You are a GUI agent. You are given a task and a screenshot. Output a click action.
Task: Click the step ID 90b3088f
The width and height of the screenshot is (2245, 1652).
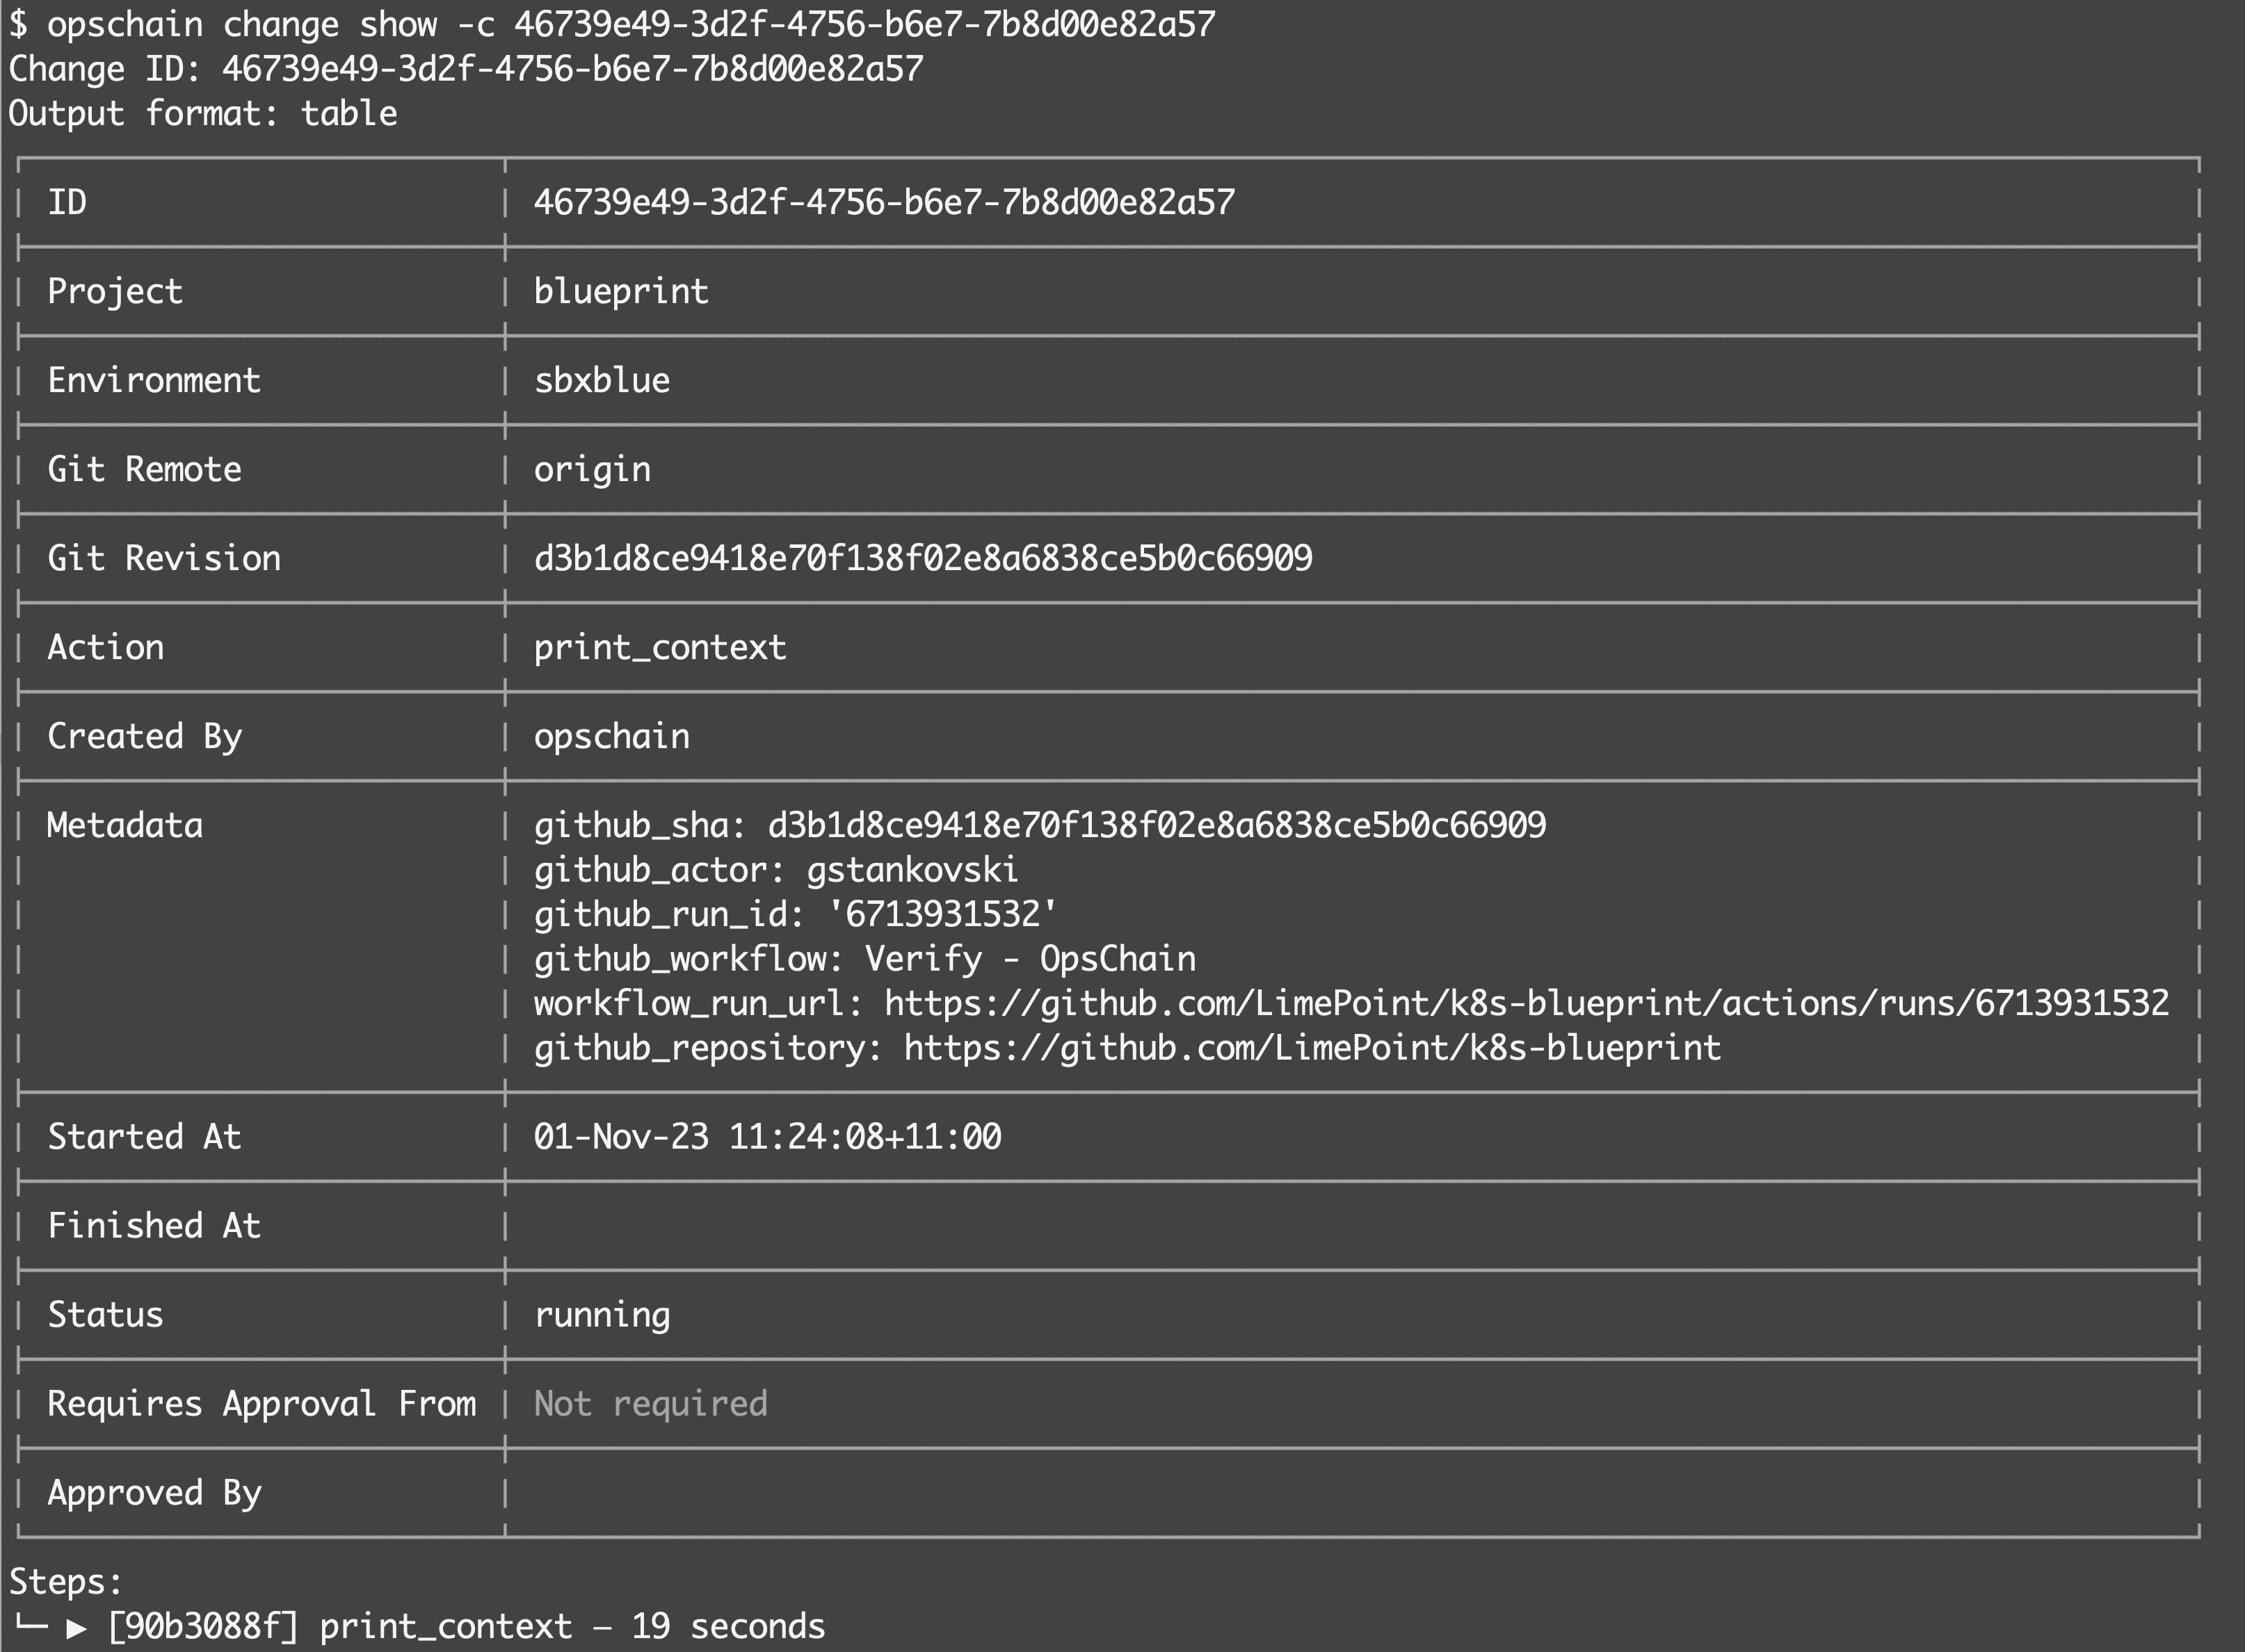203,1627
